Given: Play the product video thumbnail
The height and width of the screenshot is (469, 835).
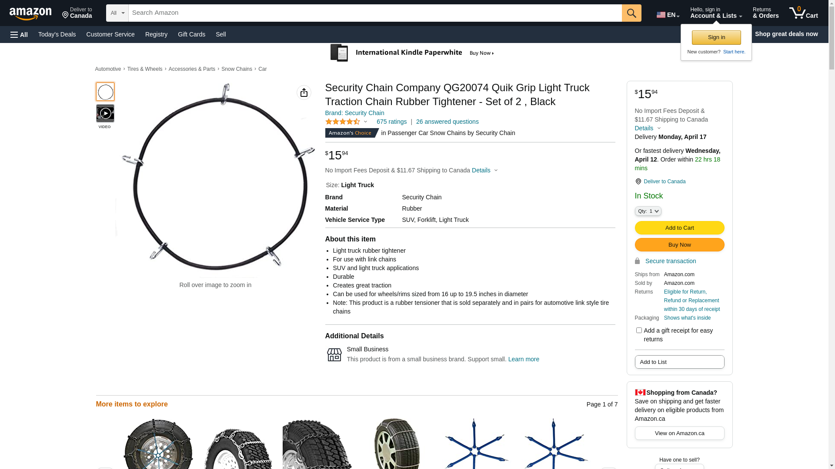Looking at the screenshot, I should tap(105, 114).
